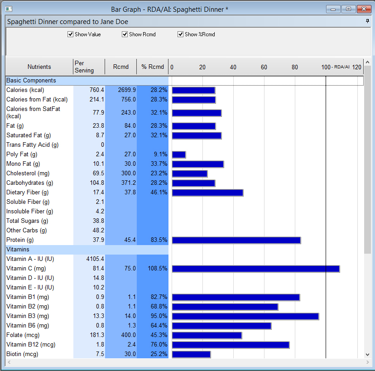375x371 pixels.
Task: Click the horizontal scrollbar right arrow
Action: click(x=367, y=362)
